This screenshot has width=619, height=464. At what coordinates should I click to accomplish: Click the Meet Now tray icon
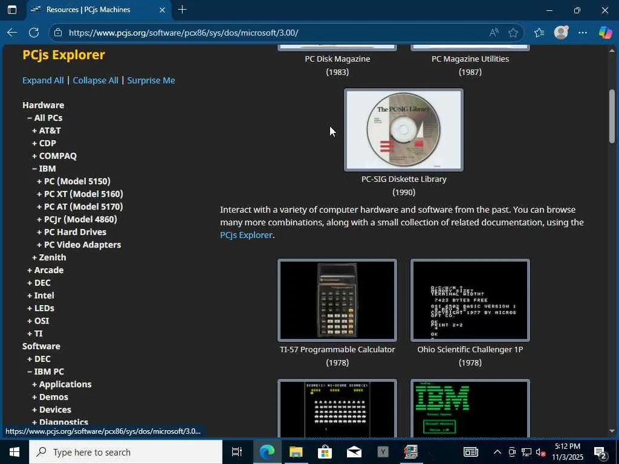point(512,452)
